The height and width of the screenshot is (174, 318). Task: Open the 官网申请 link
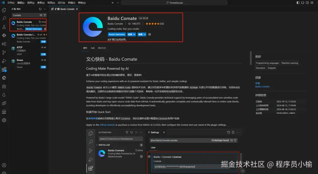click(x=93, y=118)
